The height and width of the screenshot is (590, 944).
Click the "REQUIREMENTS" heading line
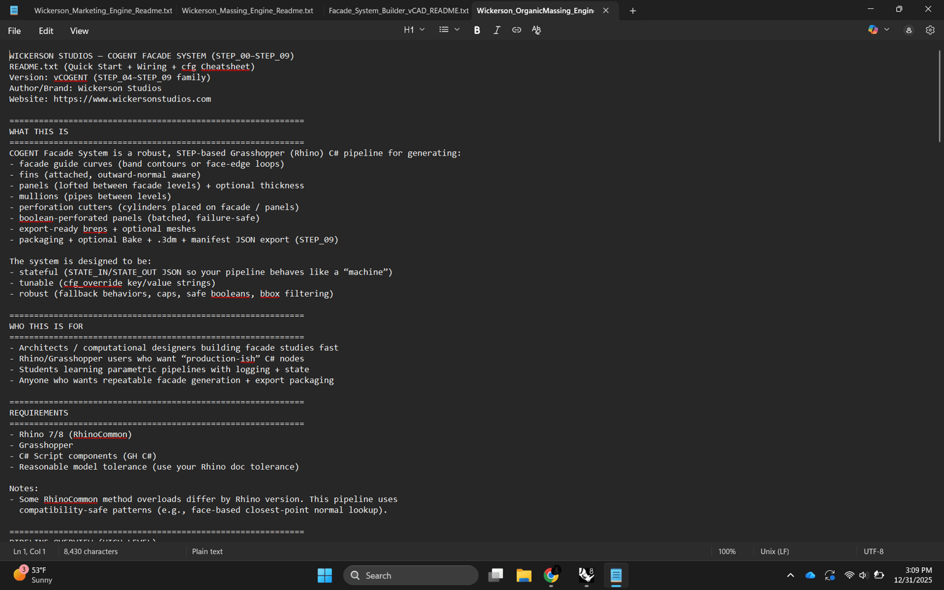coord(38,413)
